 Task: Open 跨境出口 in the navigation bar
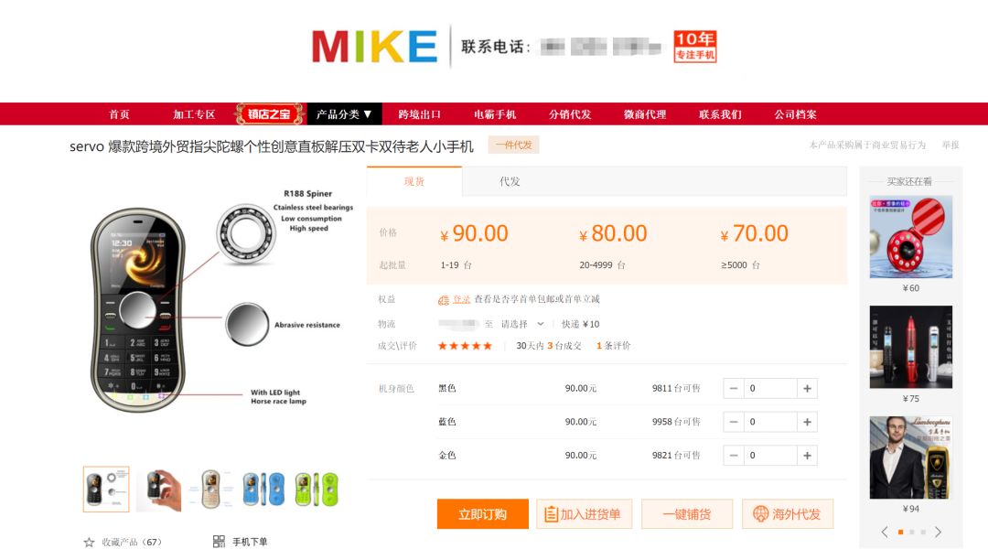tap(420, 114)
